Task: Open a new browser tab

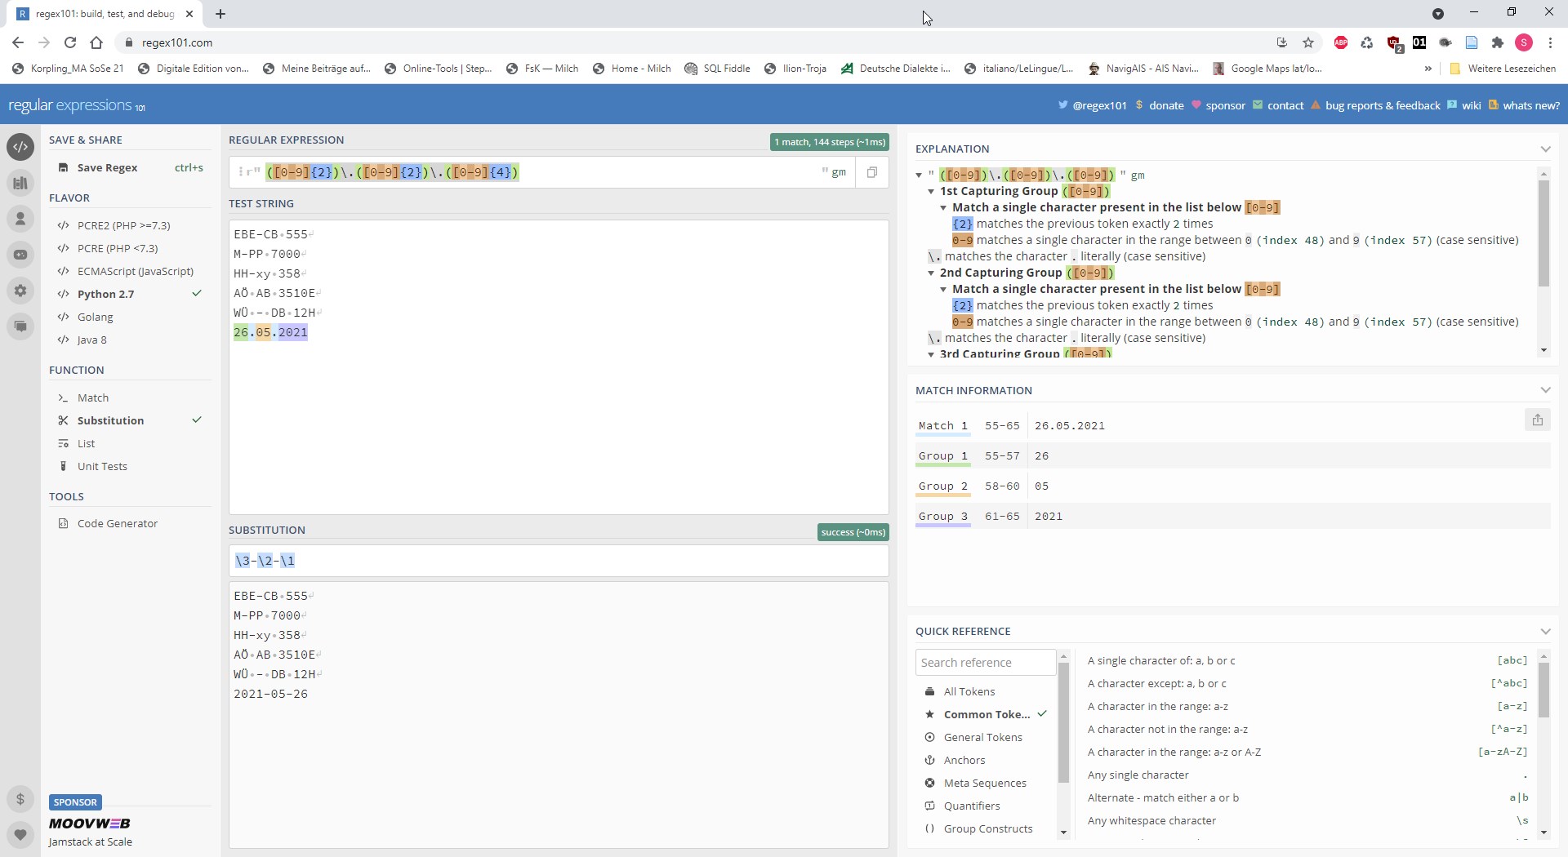Action: [x=220, y=14]
